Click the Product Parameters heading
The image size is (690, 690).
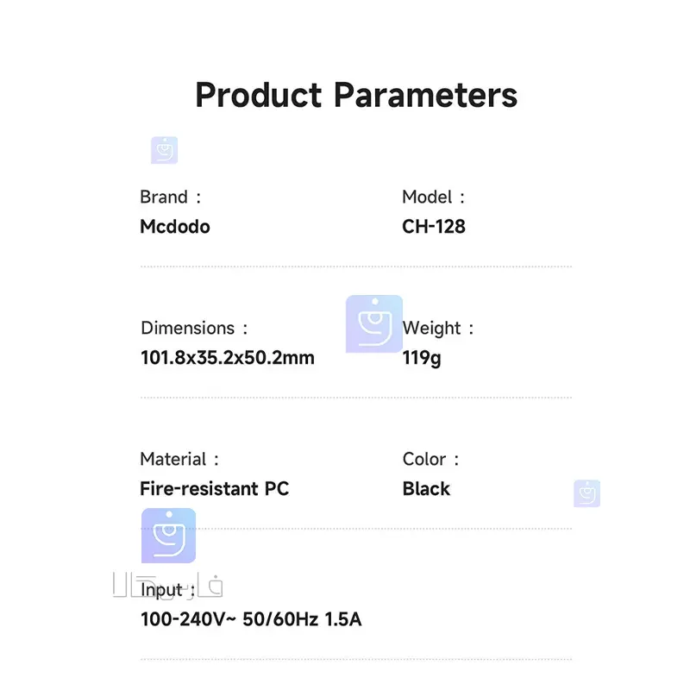click(x=356, y=95)
